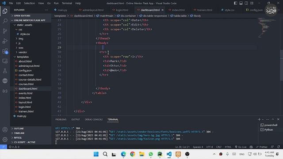Click Prettier status bar item
Image resolution: width=283 pixels, height=159 pixels.
point(261,147)
